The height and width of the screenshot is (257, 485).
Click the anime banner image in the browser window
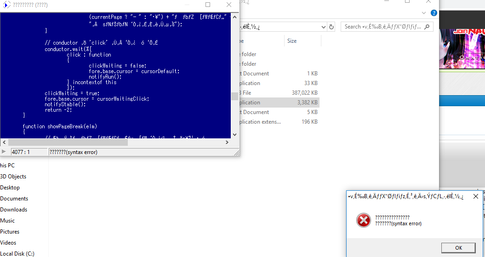coord(462,49)
